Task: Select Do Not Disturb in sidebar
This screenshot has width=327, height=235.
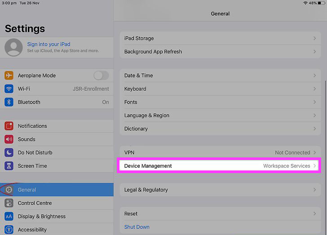Action: [57, 152]
